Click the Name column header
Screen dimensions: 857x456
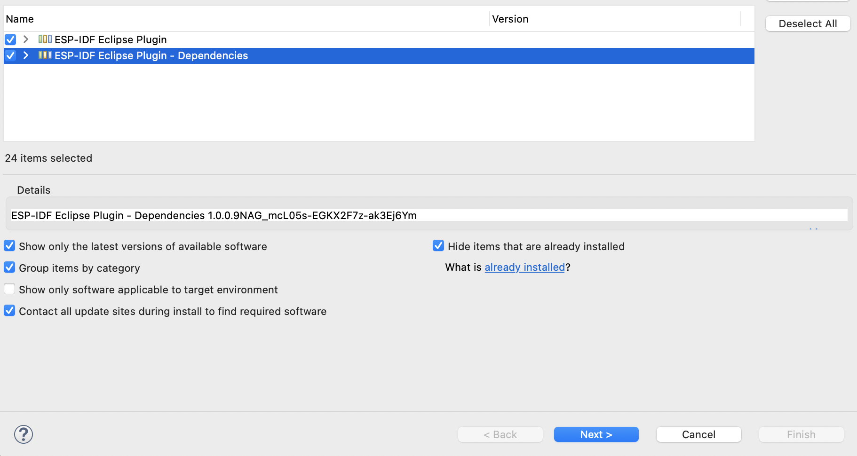click(20, 19)
